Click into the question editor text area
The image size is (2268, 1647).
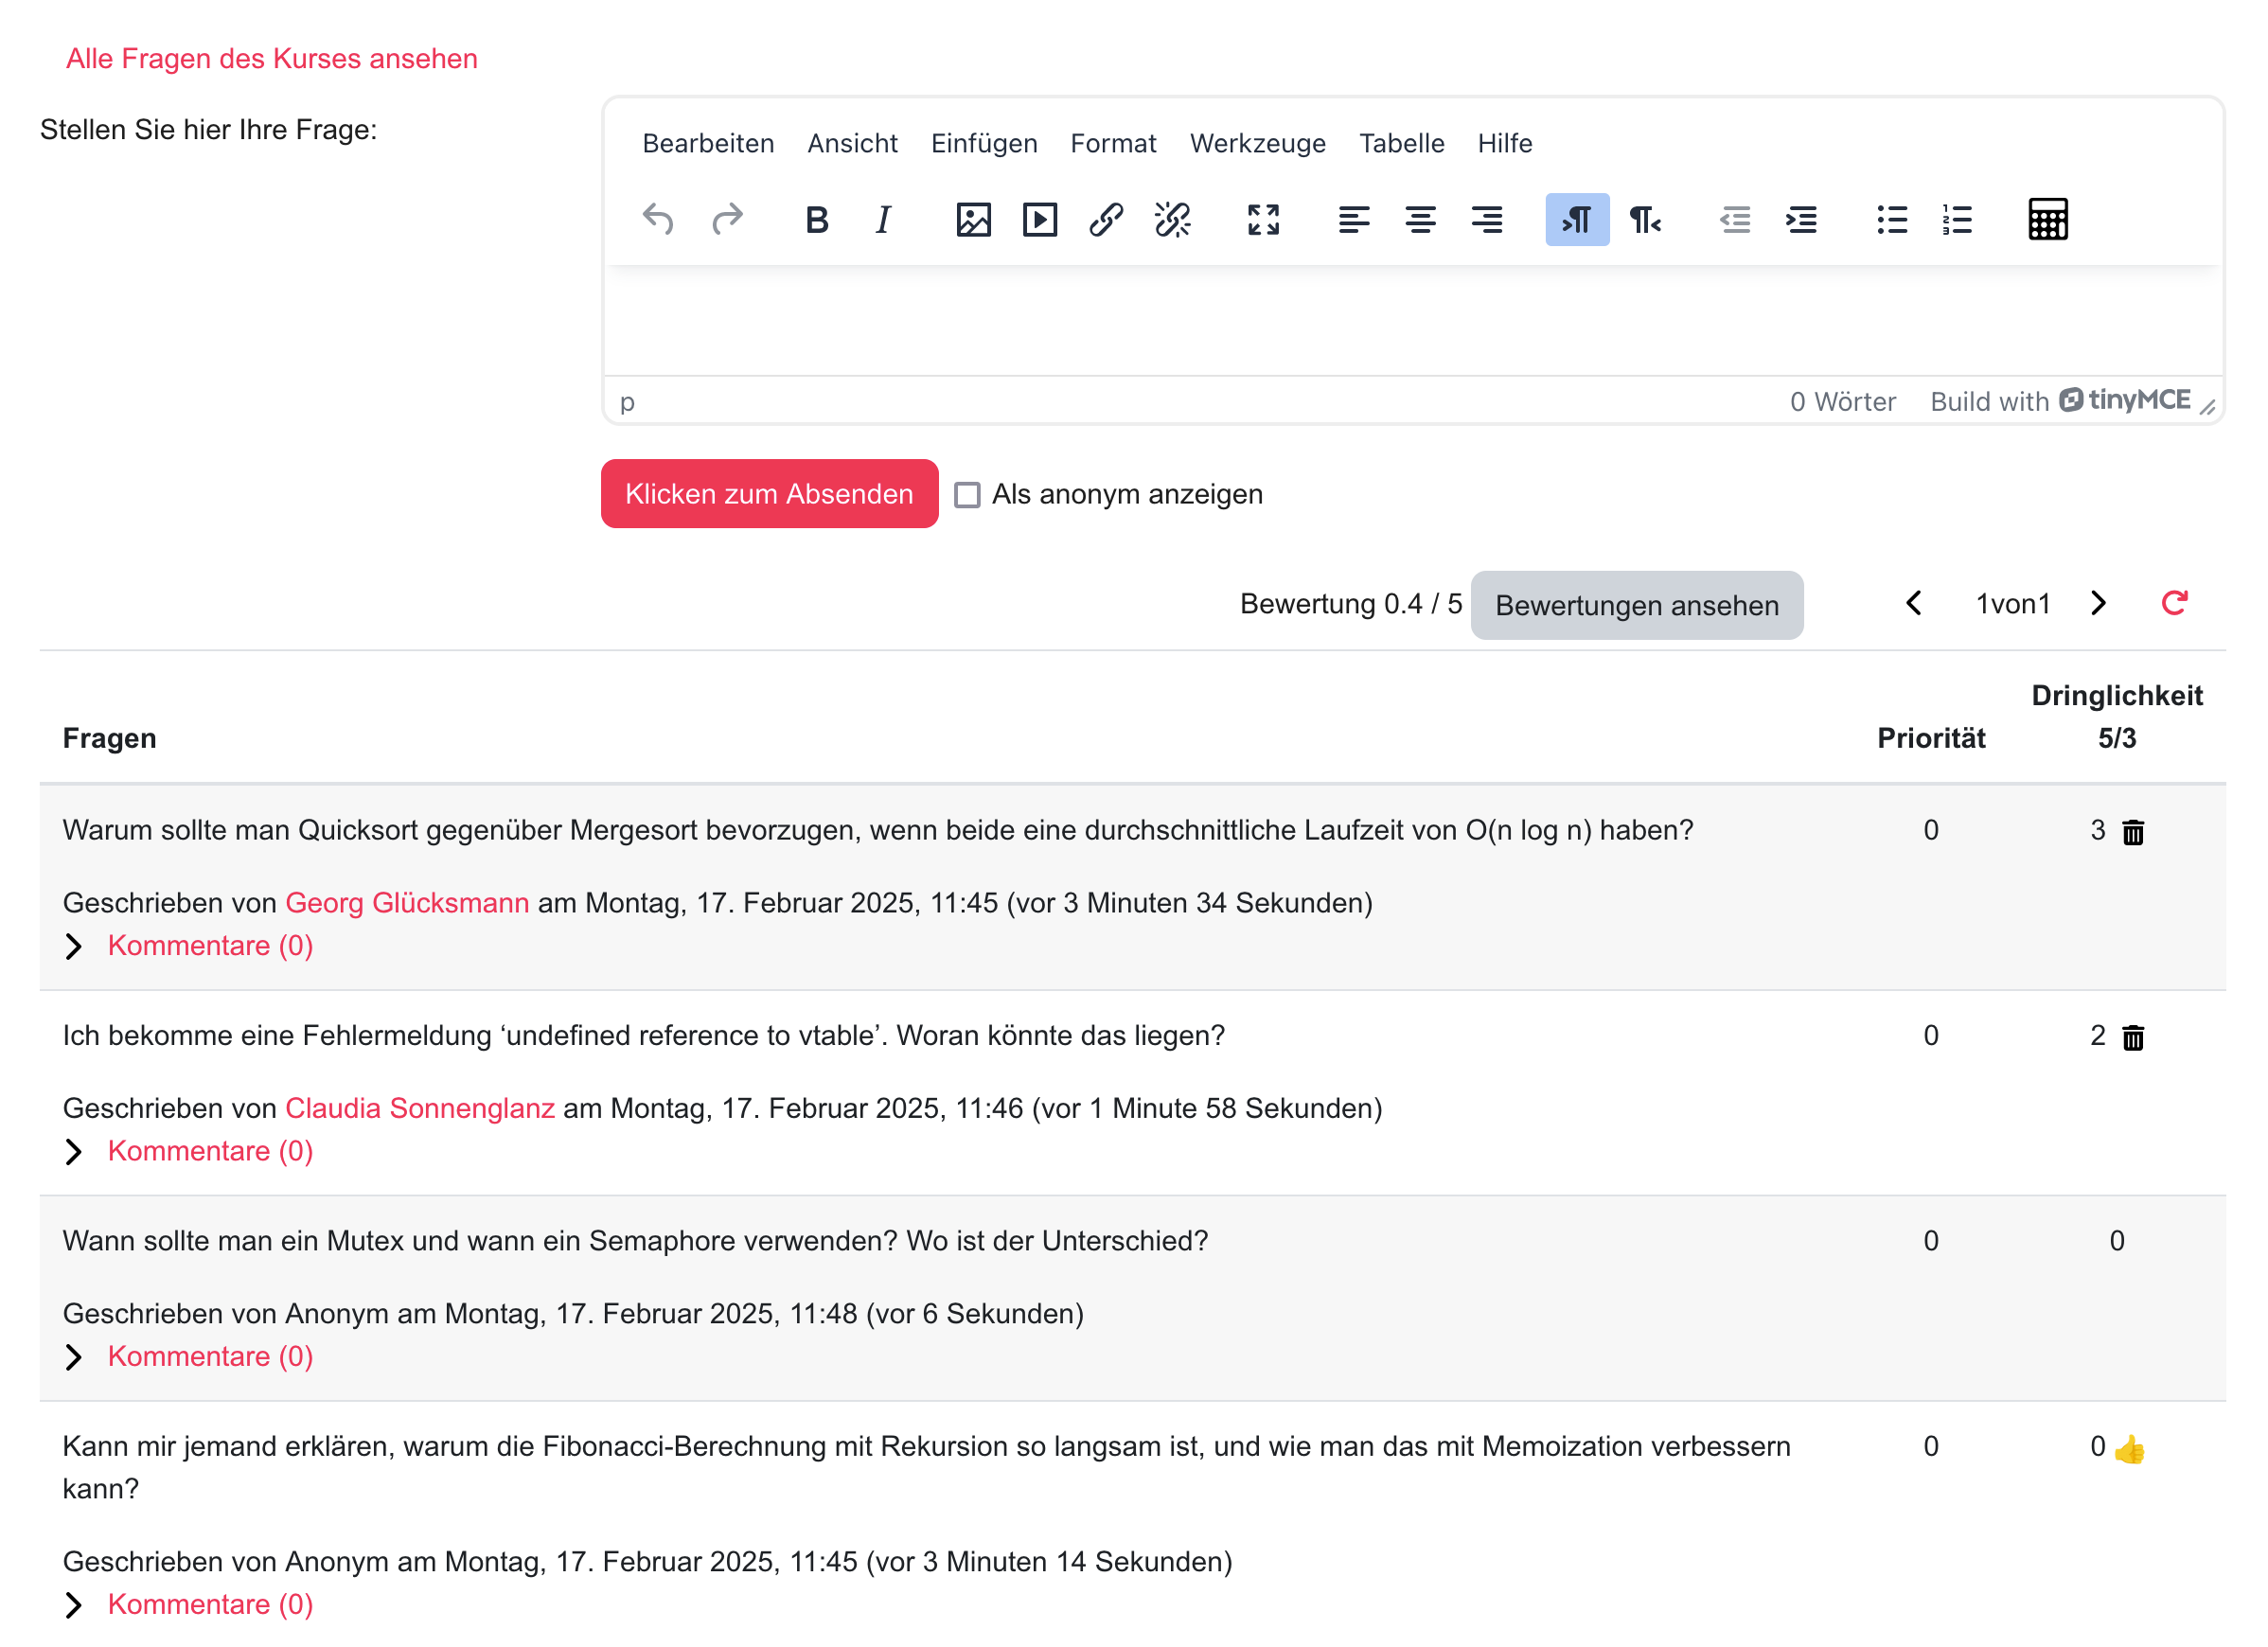coord(1412,320)
